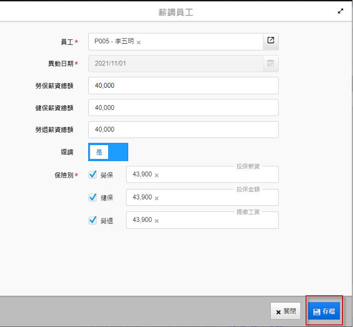Uncheck the 勞保 checkbox
The image size is (353, 327).
pyautogui.click(x=93, y=174)
